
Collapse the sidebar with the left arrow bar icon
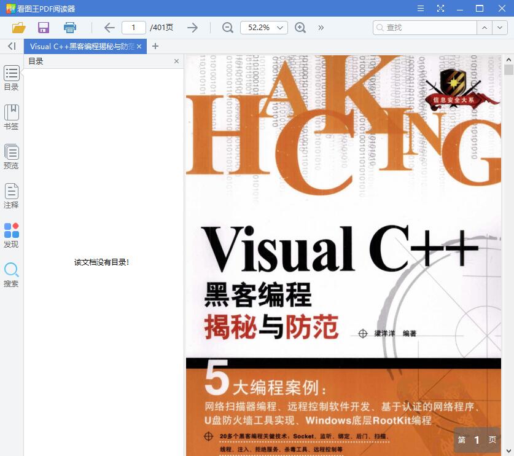pyautogui.click(x=12, y=46)
